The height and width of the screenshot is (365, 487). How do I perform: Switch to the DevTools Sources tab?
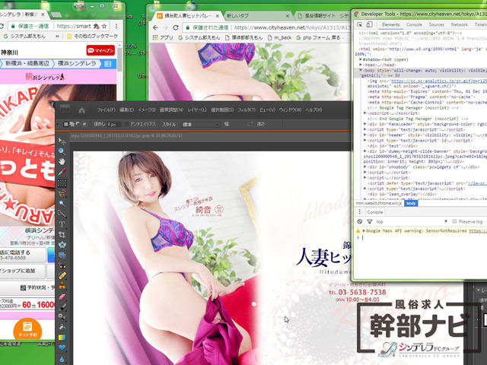click(x=436, y=24)
